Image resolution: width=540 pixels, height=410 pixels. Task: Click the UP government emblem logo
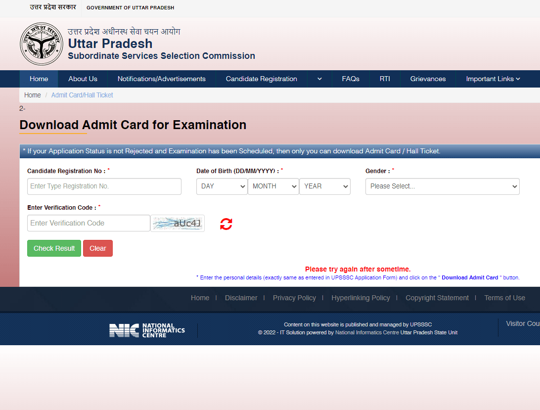click(42, 44)
